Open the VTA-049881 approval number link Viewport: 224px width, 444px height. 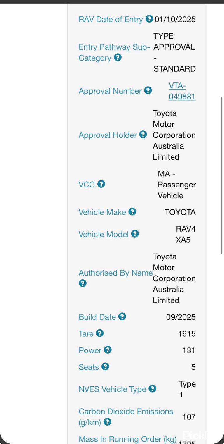point(182,91)
